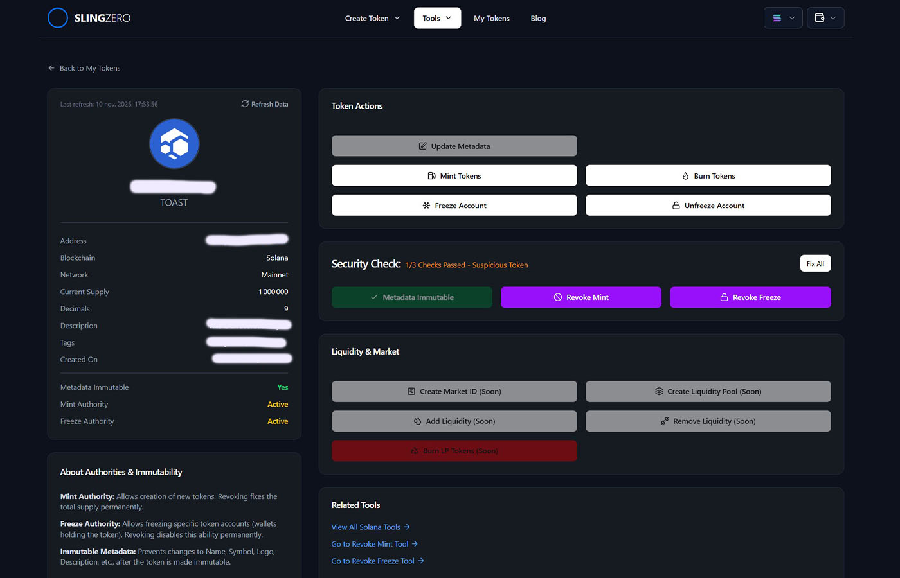
Task: Open the wallet dropdown chevron
Action: point(833,17)
